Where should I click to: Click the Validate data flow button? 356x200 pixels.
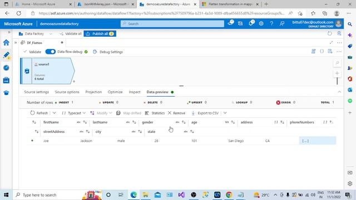pyautogui.click(x=32, y=52)
